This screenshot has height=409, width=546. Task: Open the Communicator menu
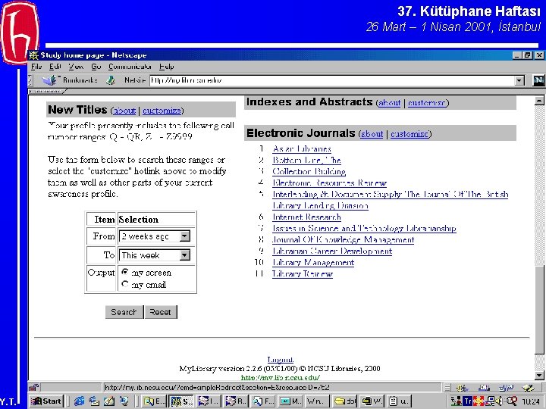coord(130,67)
